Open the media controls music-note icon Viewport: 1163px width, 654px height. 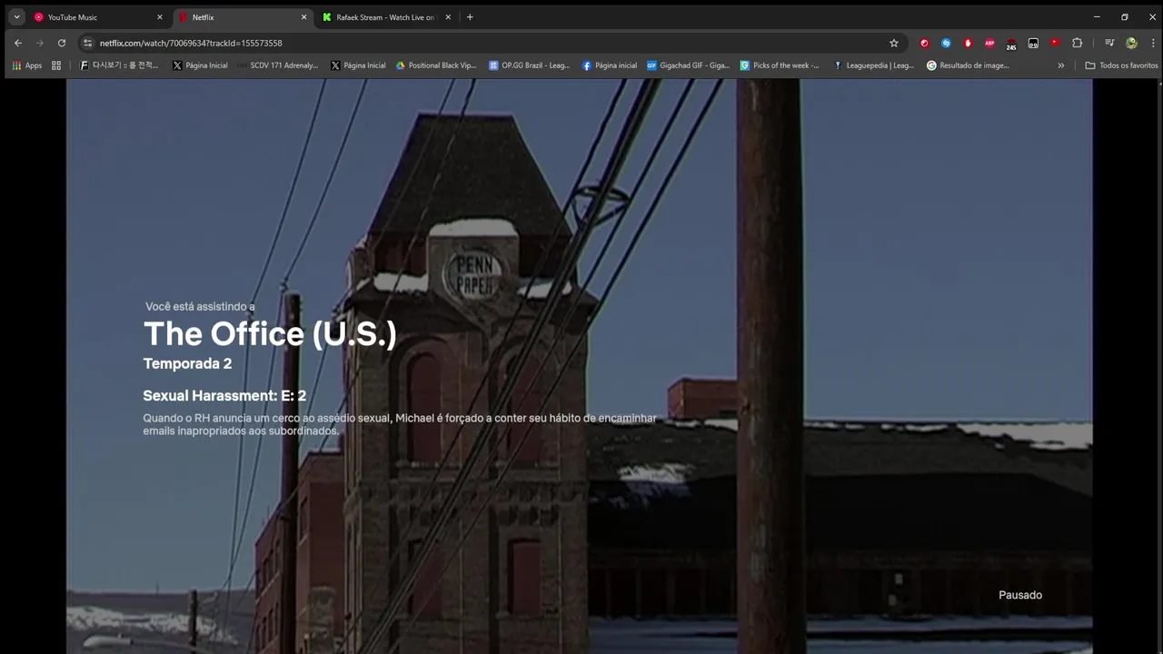(x=1109, y=43)
